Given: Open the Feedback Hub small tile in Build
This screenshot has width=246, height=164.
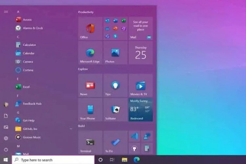Looking at the screenshot, I should (x=147, y=136).
